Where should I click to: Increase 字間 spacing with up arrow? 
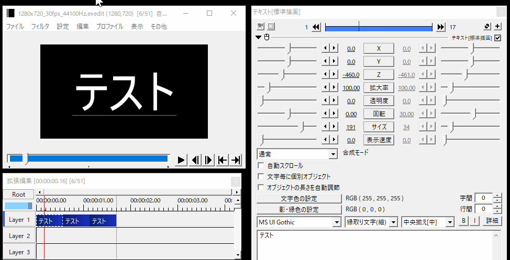point(497,196)
